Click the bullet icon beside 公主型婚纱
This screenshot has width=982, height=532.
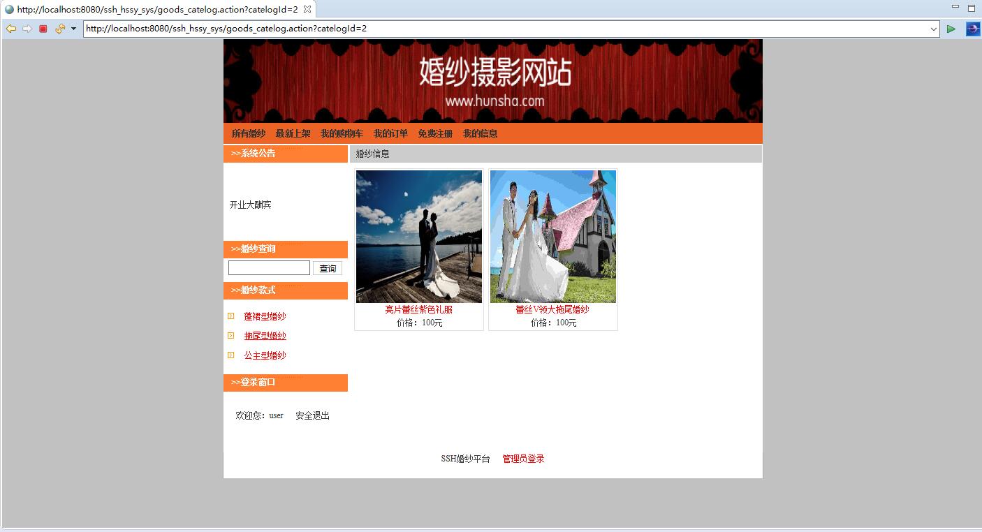pos(231,355)
